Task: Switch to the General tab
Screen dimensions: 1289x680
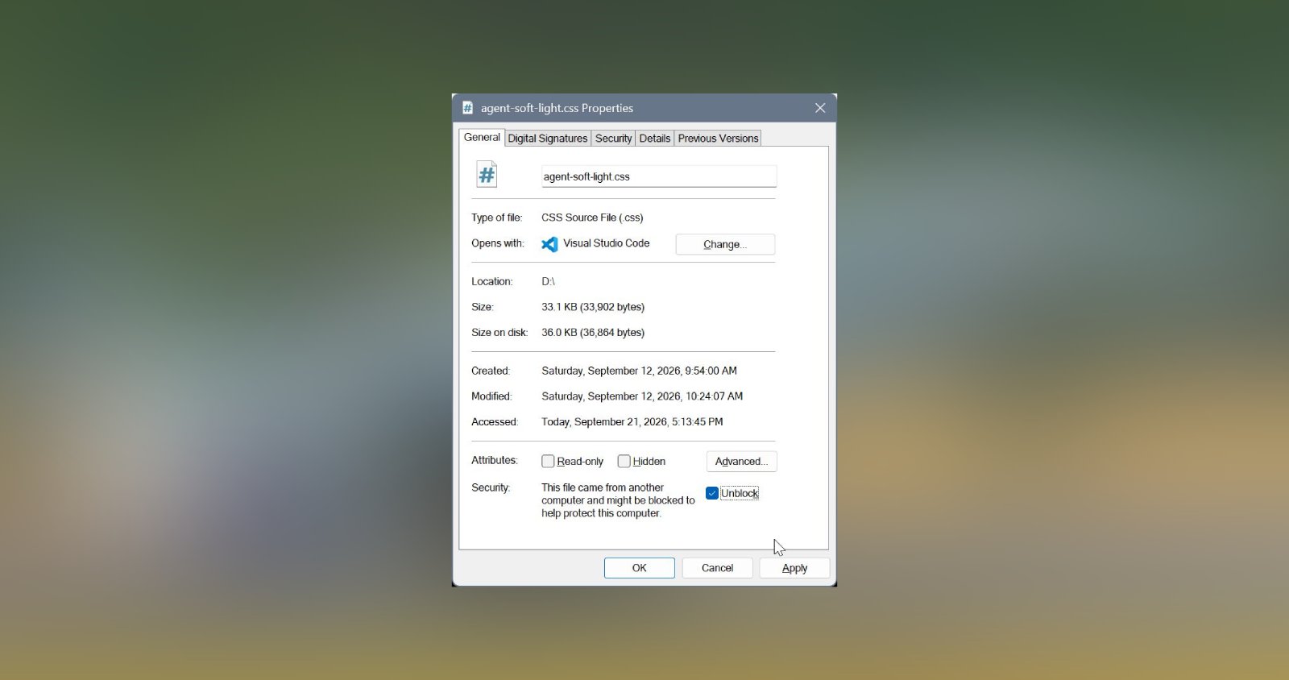Action: [482, 138]
